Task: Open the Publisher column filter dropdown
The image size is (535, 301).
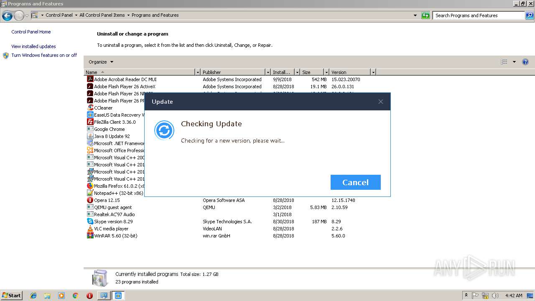Action: (268, 72)
